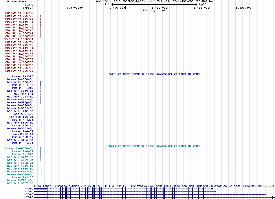The image size is (275, 199).
Task: Select the ADediting_586737 item label
Action: [19, 16]
